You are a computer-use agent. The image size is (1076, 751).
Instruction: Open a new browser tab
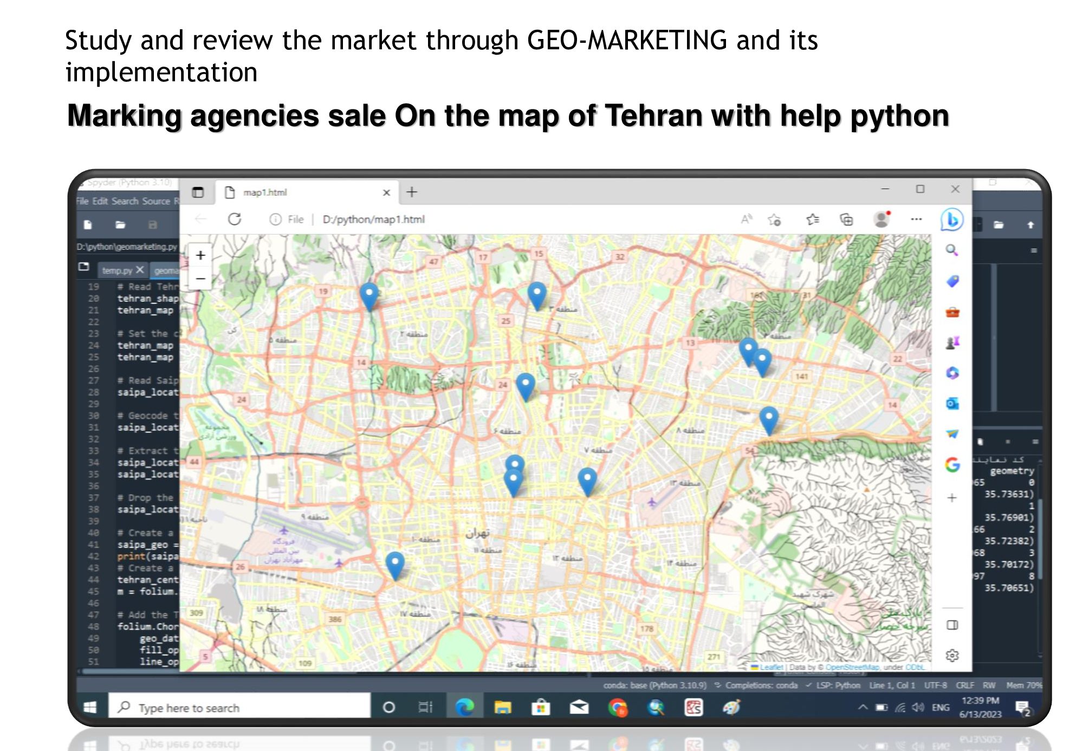(x=412, y=192)
